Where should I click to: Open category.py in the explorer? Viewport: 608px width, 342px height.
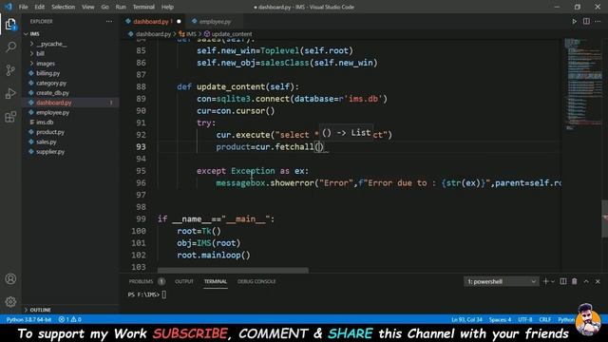click(x=51, y=83)
